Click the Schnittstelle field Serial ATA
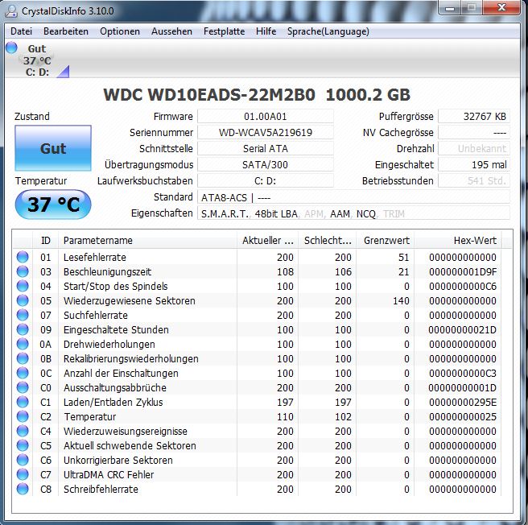 pyautogui.click(x=266, y=149)
